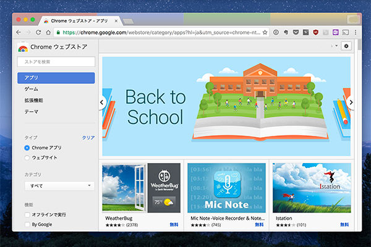Click the browser address bar URL
The height and width of the screenshot is (247, 371).
click(x=161, y=32)
